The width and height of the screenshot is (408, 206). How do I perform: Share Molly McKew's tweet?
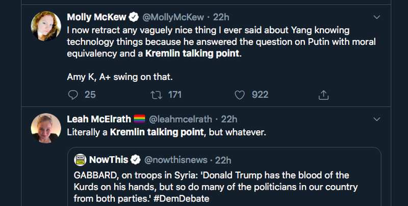tap(323, 95)
